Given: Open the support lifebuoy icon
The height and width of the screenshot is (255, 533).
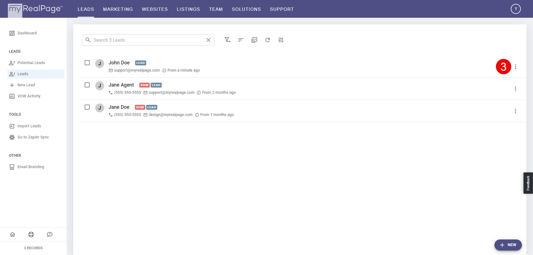Looking at the screenshot, I should (31, 234).
